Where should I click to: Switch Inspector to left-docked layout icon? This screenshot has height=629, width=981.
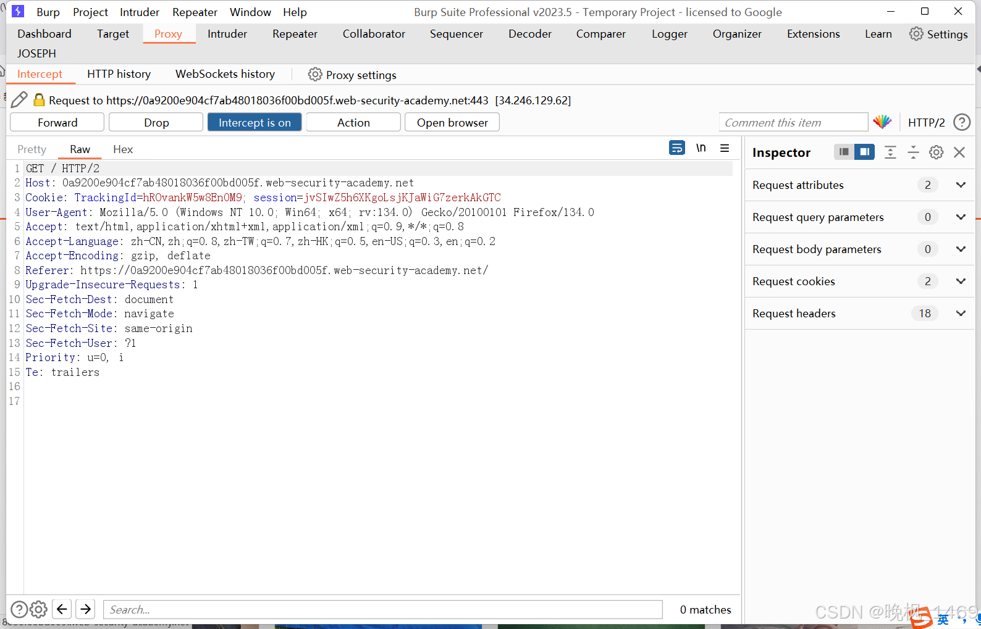[844, 152]
